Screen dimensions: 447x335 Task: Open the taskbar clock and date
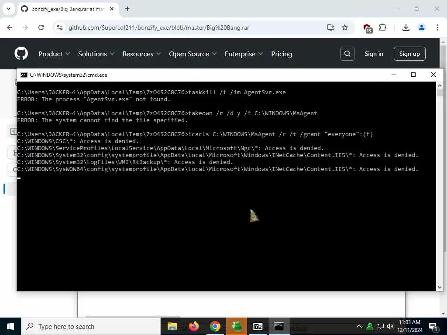click(409, 326)
